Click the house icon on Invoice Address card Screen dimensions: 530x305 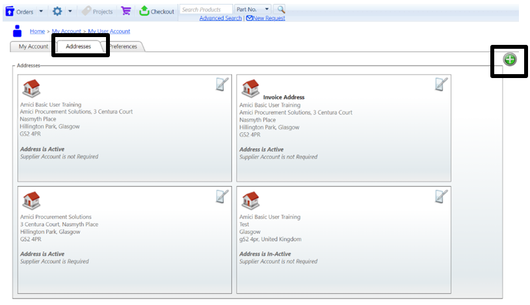click(250, 89)
